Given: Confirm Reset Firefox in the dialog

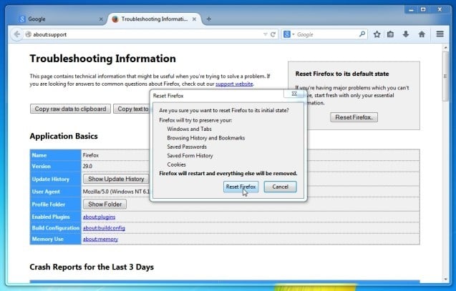Looking at the screenshot, I should [x=241, y=187].
